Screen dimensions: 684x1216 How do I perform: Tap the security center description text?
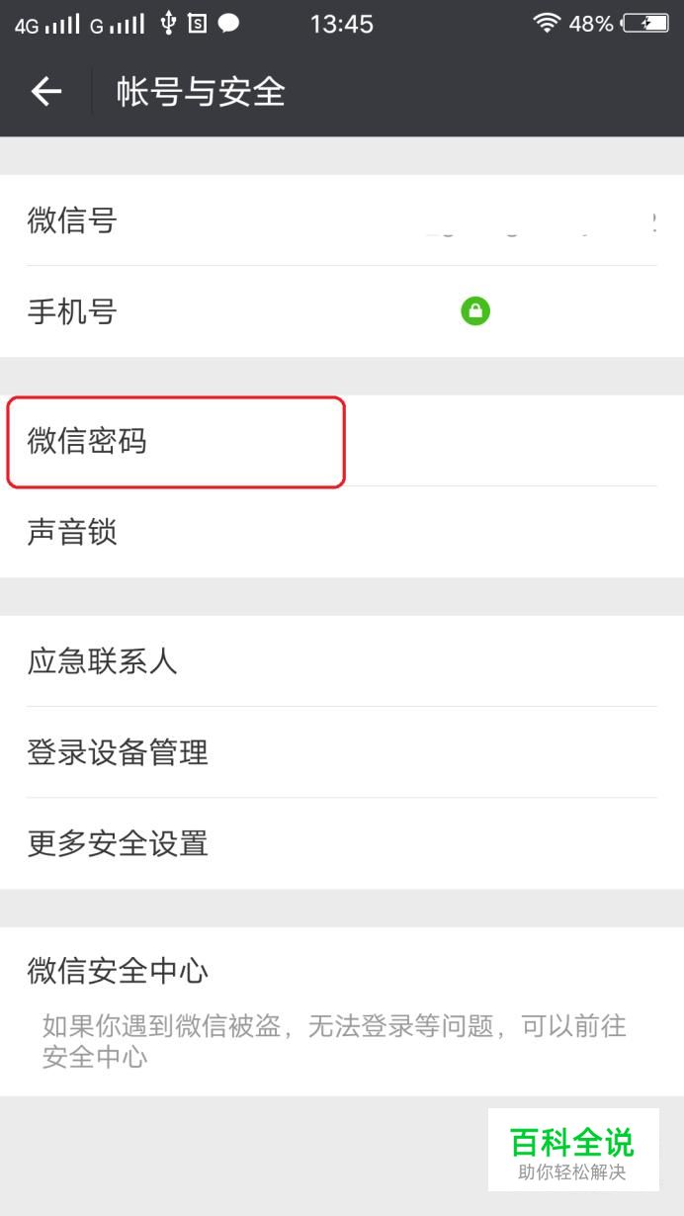pos(334,1041)
